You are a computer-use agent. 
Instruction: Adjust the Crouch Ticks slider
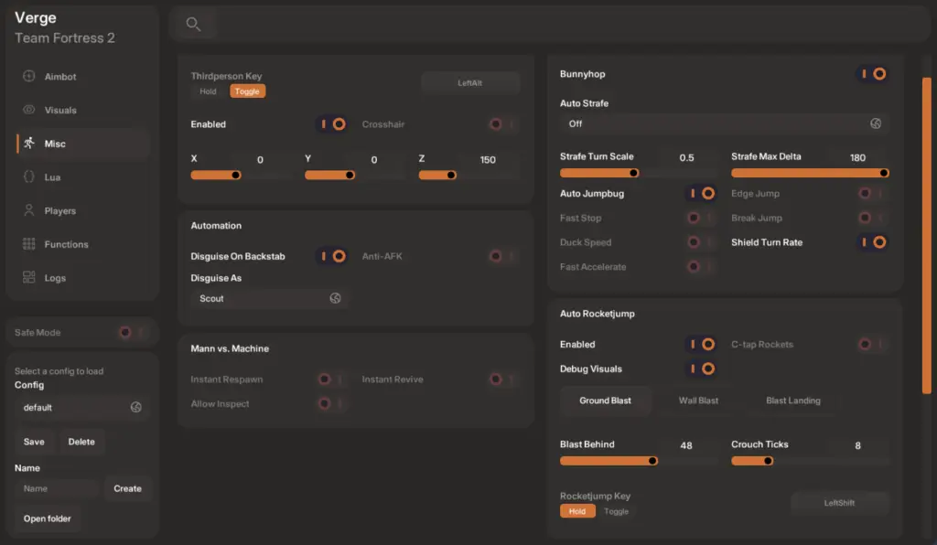(x=810, y=461)
